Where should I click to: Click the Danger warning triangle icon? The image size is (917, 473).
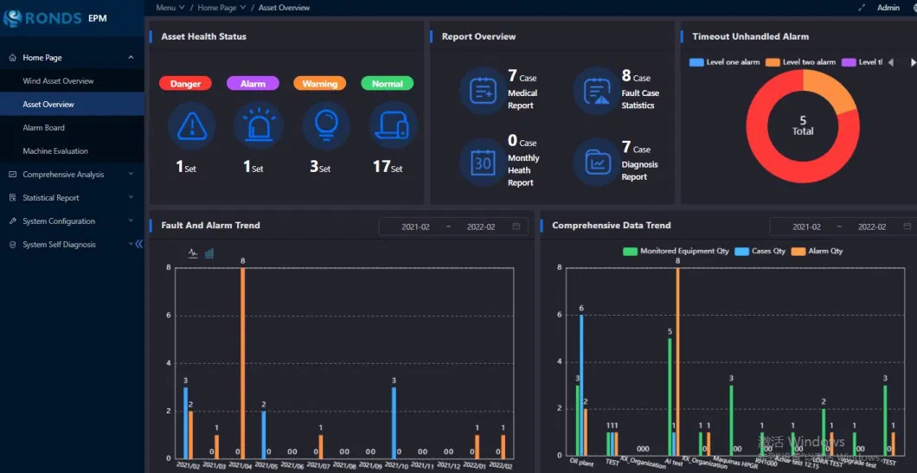click(x=191, y=125)
